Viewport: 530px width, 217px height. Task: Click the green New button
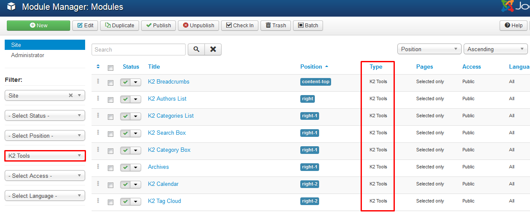coord(38,26)
